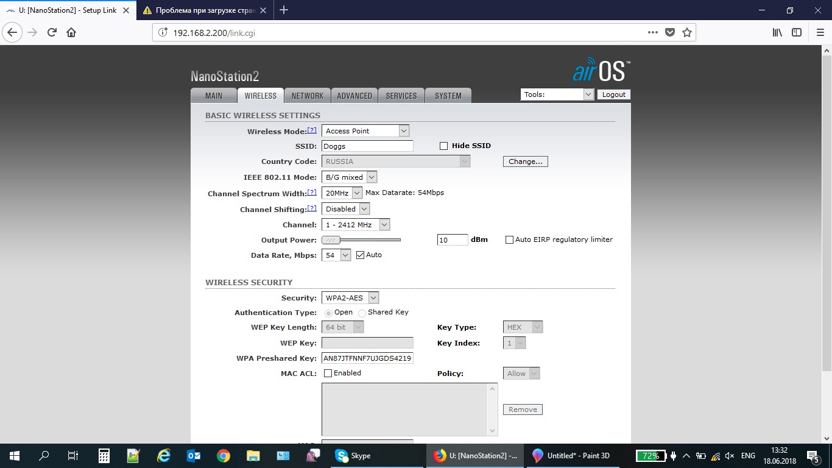Screen dimensions: 832x468
Task: Open the Firefox hamburger menu
Action: (819, 32)
